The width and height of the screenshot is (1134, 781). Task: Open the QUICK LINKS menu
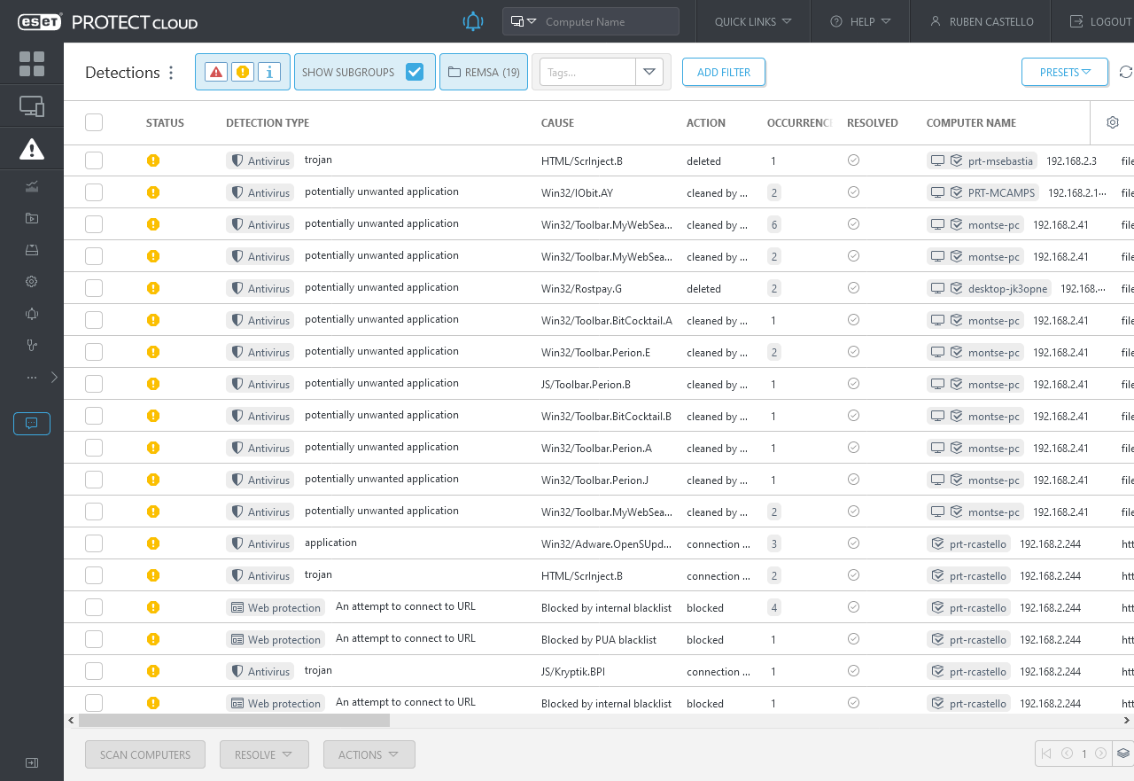tap(753, 22)
